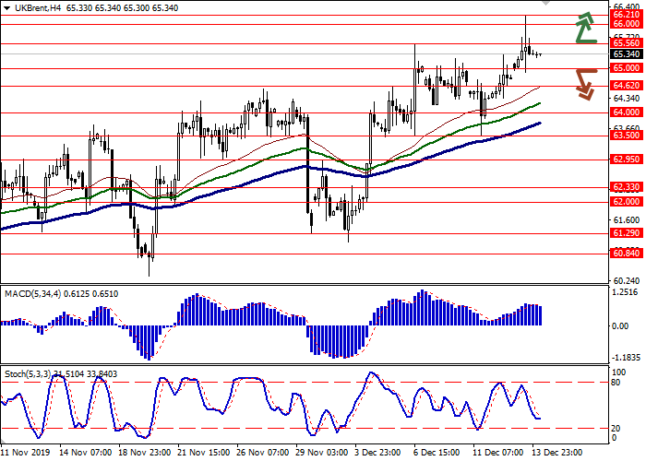Select the 62.950 price level label
Image resolution: width=646 pixels, height=461 pixels.
(627, 159)
